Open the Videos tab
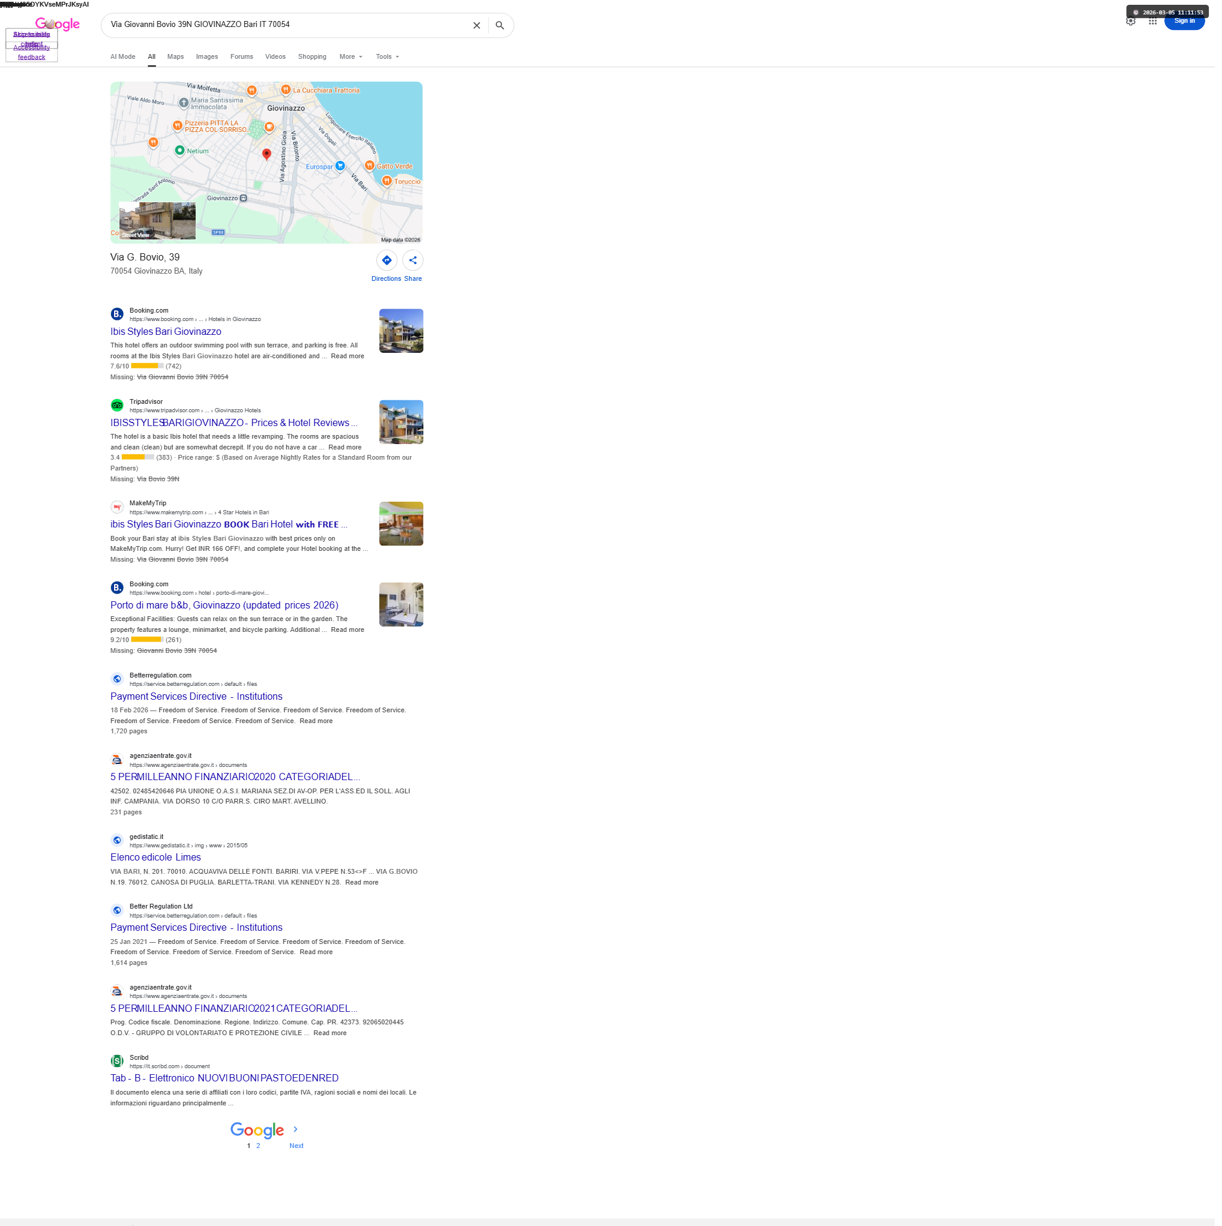1222x1226 pixels. click(x=277, y=57)
